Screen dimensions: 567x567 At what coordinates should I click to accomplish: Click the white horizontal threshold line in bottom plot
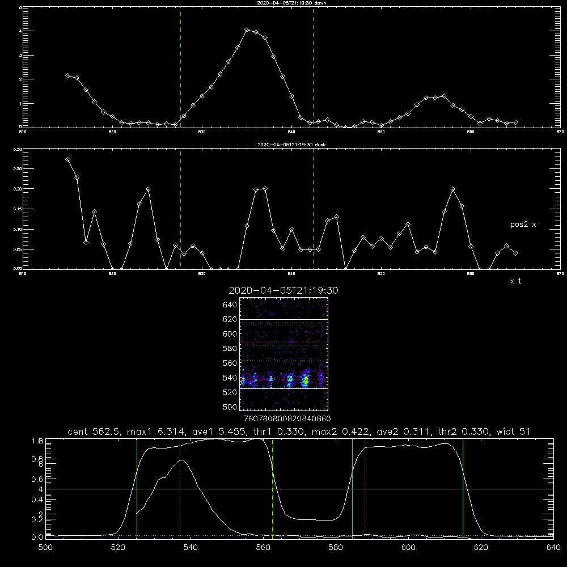[x=299, y=489]
